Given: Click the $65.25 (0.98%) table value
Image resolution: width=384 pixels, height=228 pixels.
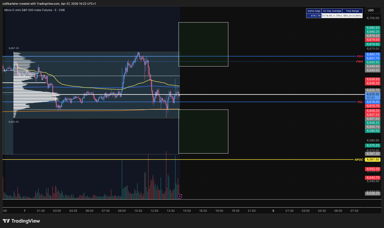Looking at the screenshot, I should pos(352,15).
